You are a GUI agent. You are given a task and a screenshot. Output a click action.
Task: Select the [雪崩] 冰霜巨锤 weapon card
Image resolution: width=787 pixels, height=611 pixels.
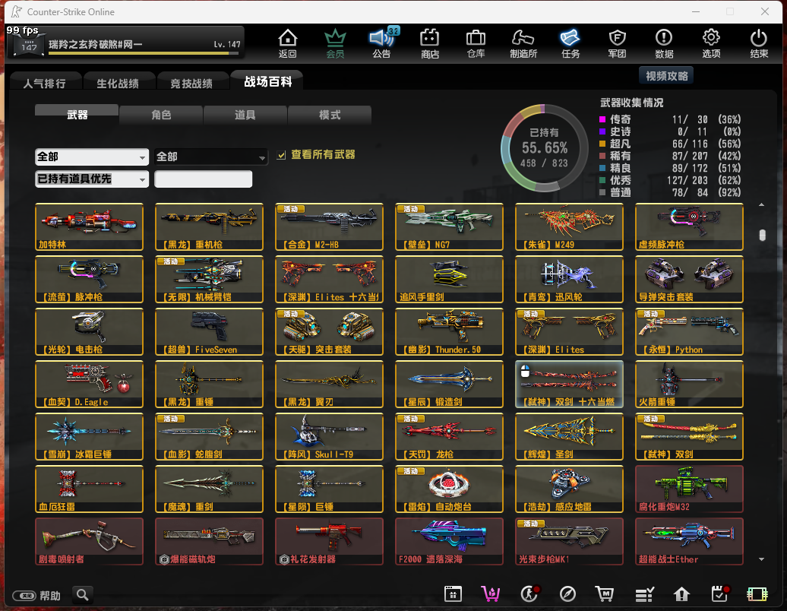pyautogui.click(x=90, y=436)
